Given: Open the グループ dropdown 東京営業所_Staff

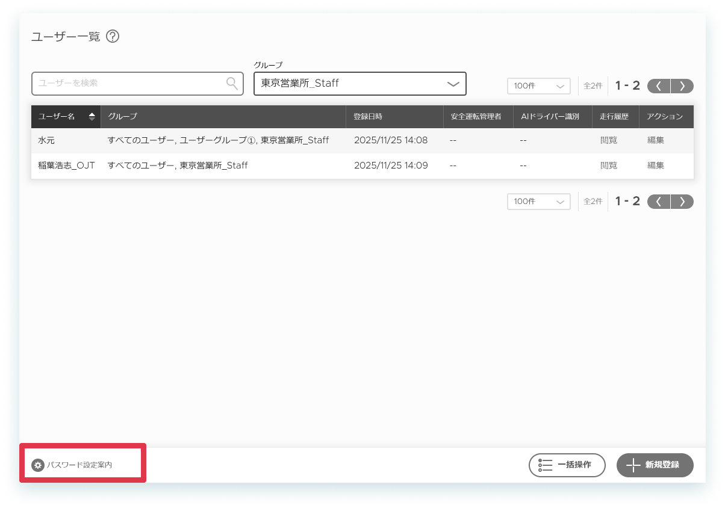Looking at the screenshot, I should click(360, 84).
